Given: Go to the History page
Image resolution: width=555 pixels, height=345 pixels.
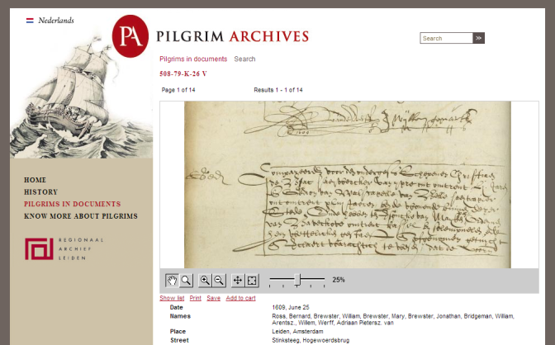Looking at the screenshot, I should [x=40, y=191].
